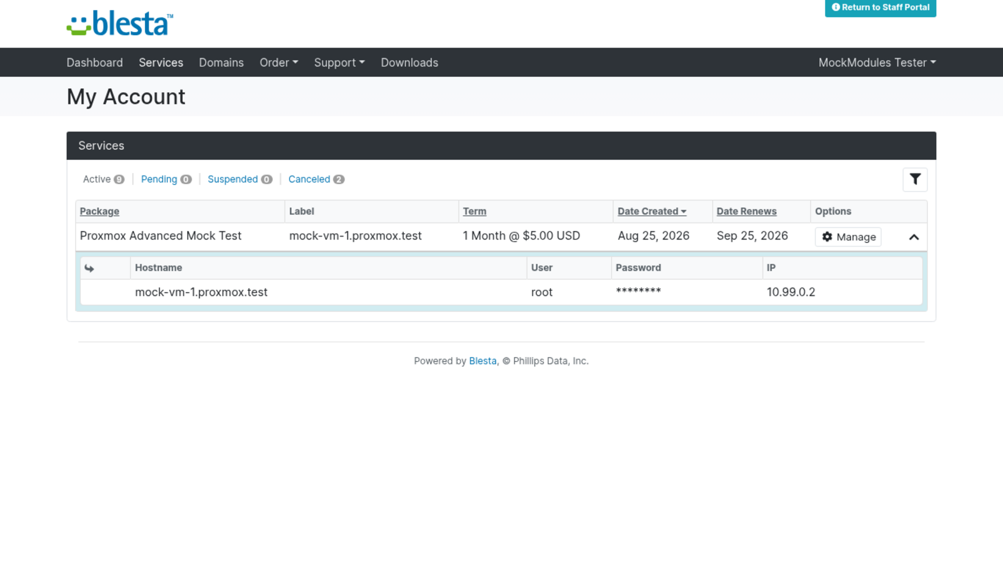Click the Return to Staff Portal button
The image size is (1003, 564).
coord(880,8)
